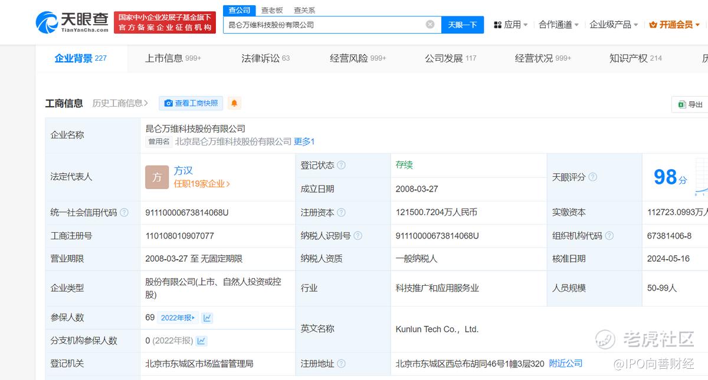Select the 查老板 search tab
708x380 pixels.
click(272, 10)
